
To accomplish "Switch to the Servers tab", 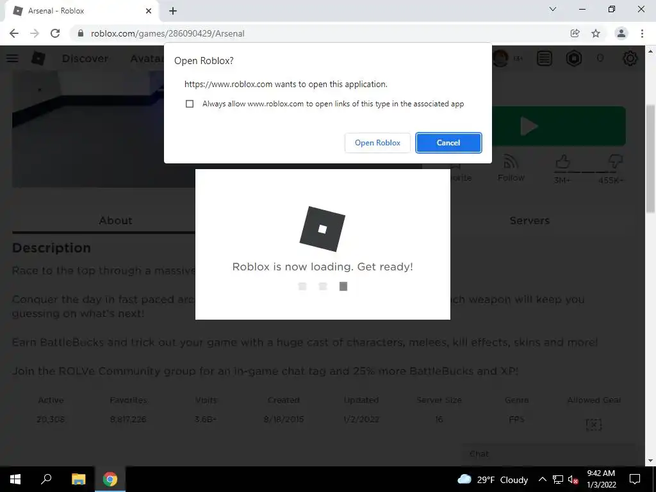I will (529, 220).
